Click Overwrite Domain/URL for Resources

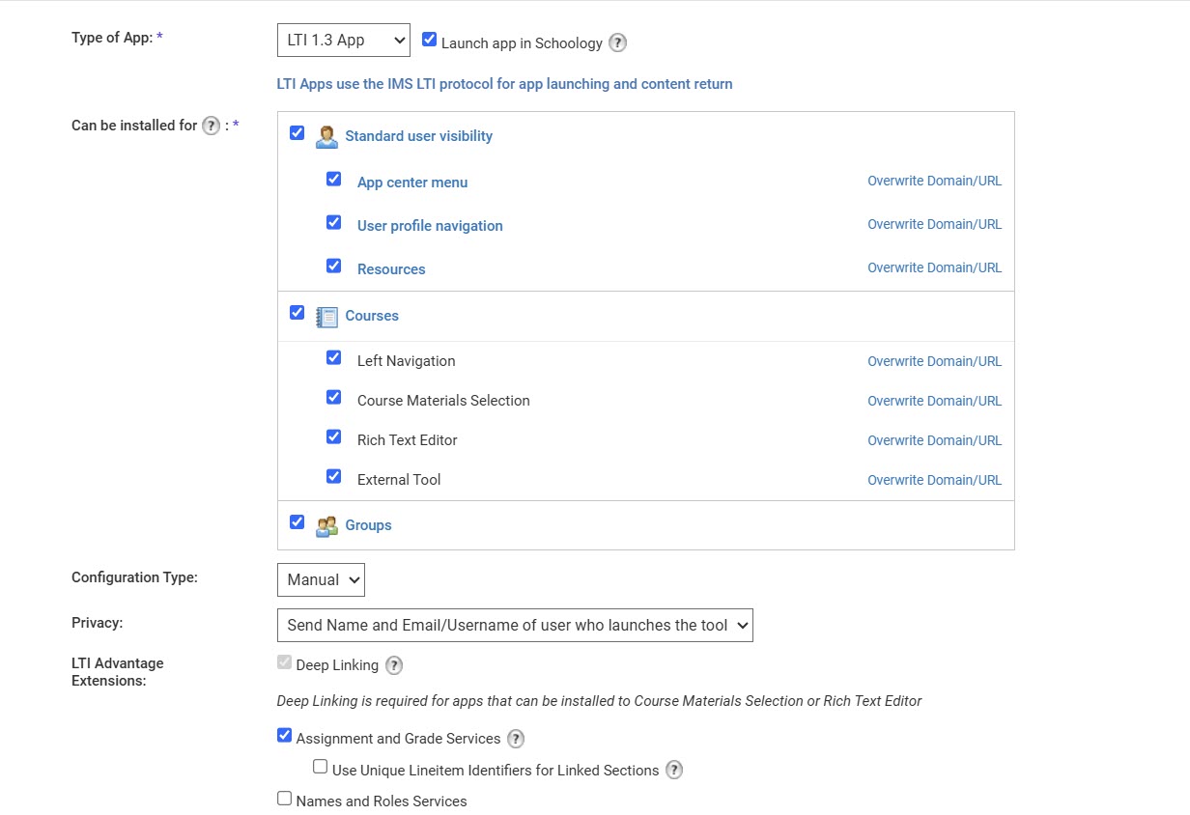[x=934, y=267]
